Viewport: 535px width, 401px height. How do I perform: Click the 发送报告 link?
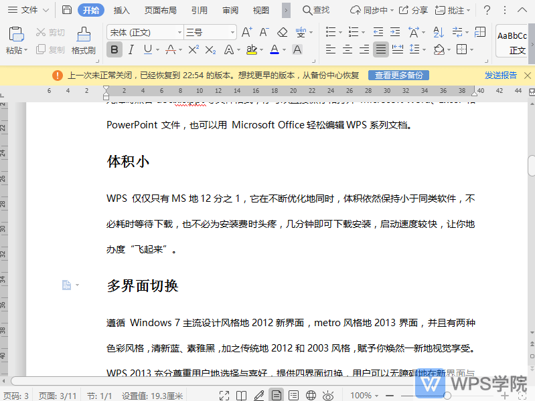501,76
